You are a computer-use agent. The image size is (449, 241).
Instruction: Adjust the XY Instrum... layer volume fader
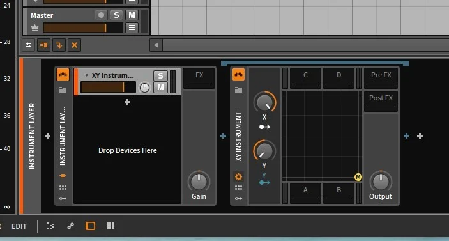click(108, 88)
